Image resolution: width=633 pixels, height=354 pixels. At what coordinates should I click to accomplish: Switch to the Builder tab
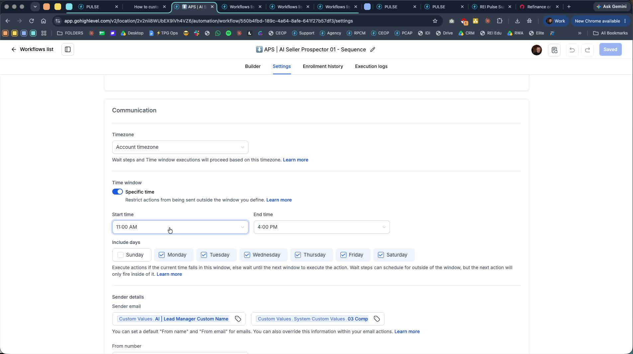point(253,66)
